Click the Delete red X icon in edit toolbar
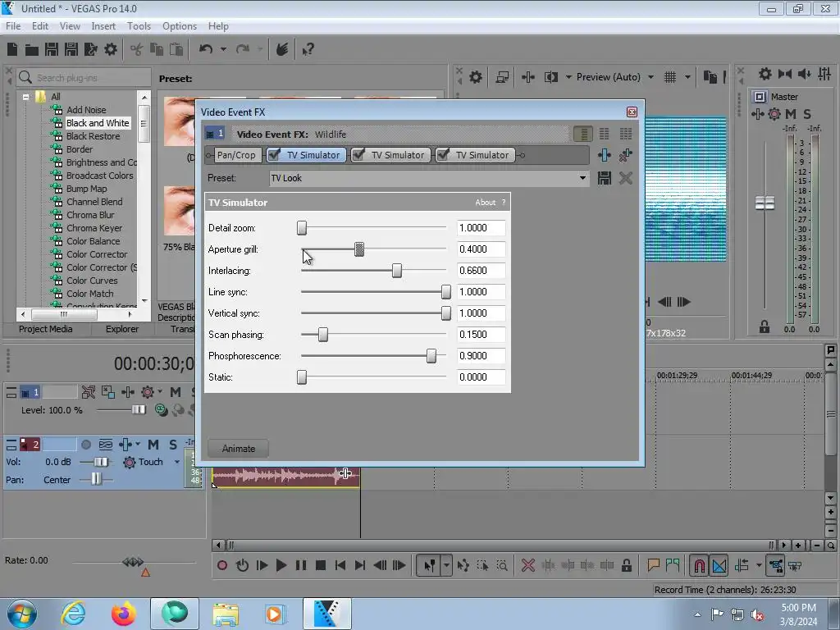840x630 pixels. point(527,565)
